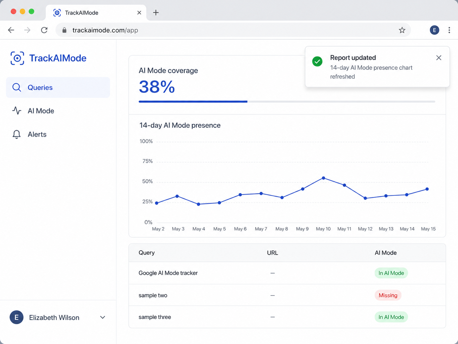
Task: Click the Missing status badge for sample two
Action: point(388,295)
